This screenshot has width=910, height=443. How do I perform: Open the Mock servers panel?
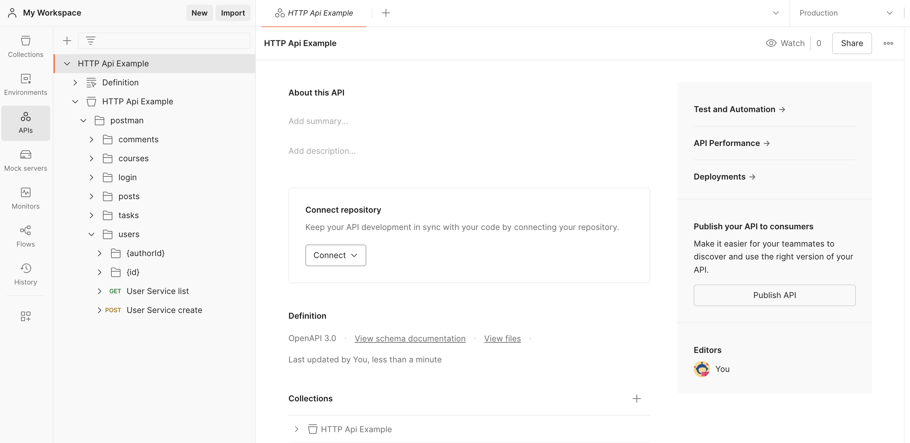[x=25, y=161]
